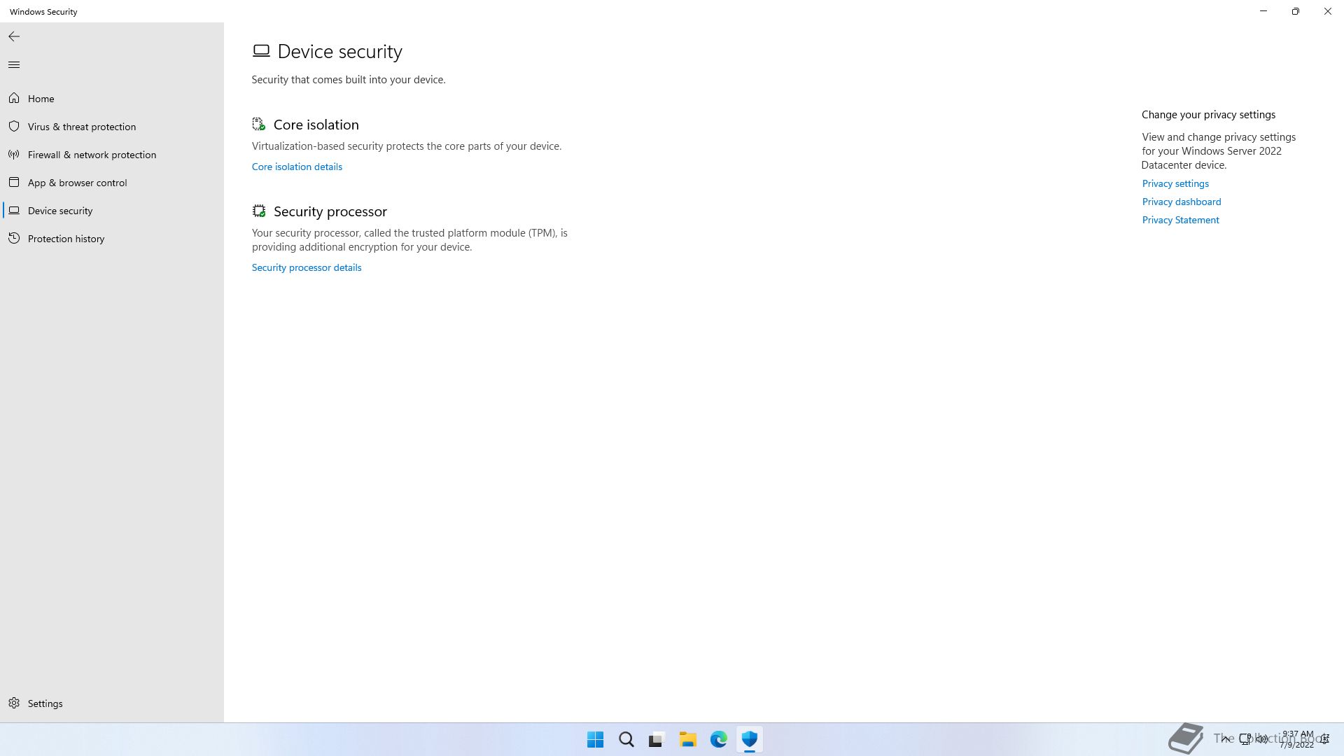
Task: Open Privacy Statement link
Action: click(x=1180, y=220)
